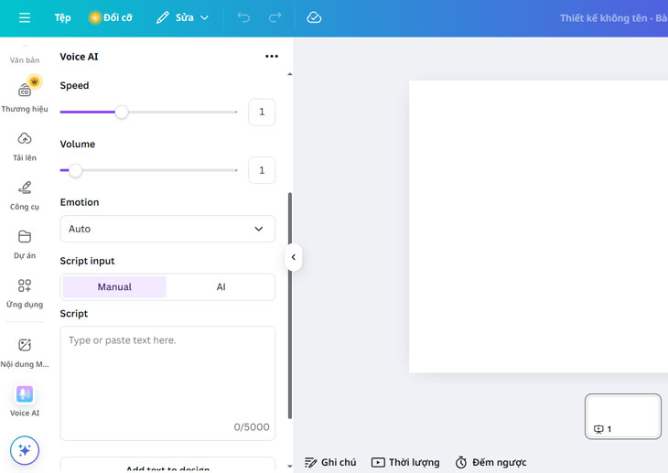This screenshot has width=668, height=473.
Task: Click the redo arrow icon
Action: coord(275,17)
